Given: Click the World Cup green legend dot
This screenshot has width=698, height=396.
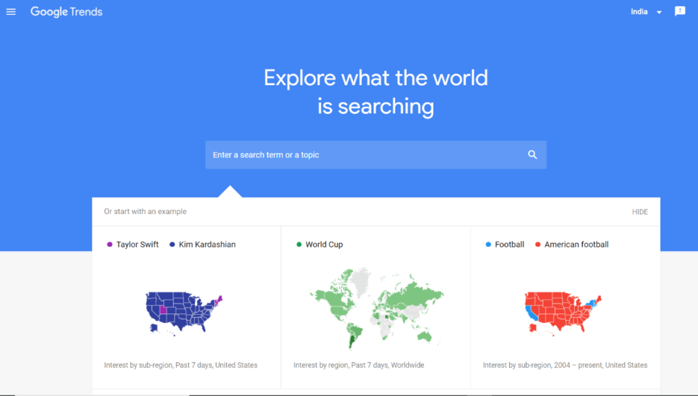Looking at the screenshot, I should pos(299,244).
